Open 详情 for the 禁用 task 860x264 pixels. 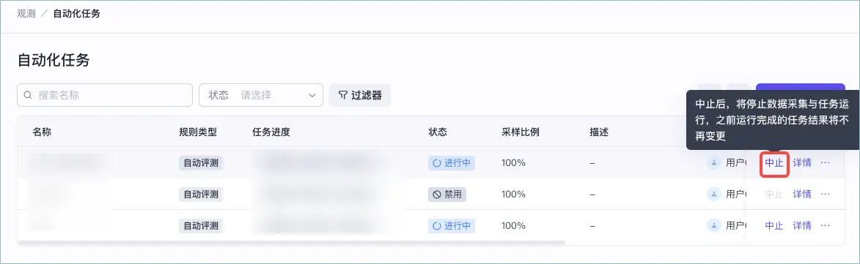tap(802, 194)
